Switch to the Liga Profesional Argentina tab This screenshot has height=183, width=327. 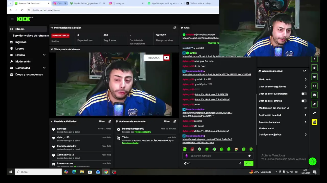coord(87,3)
